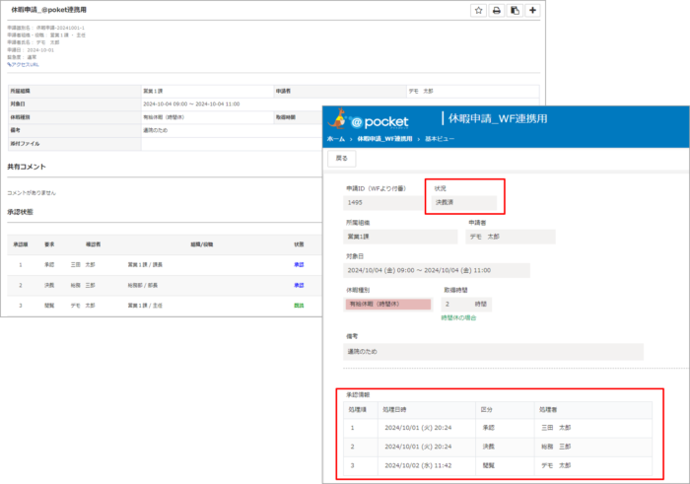Click the コメントがありません text
Viewport: 690px width, 484px height.
32,193
